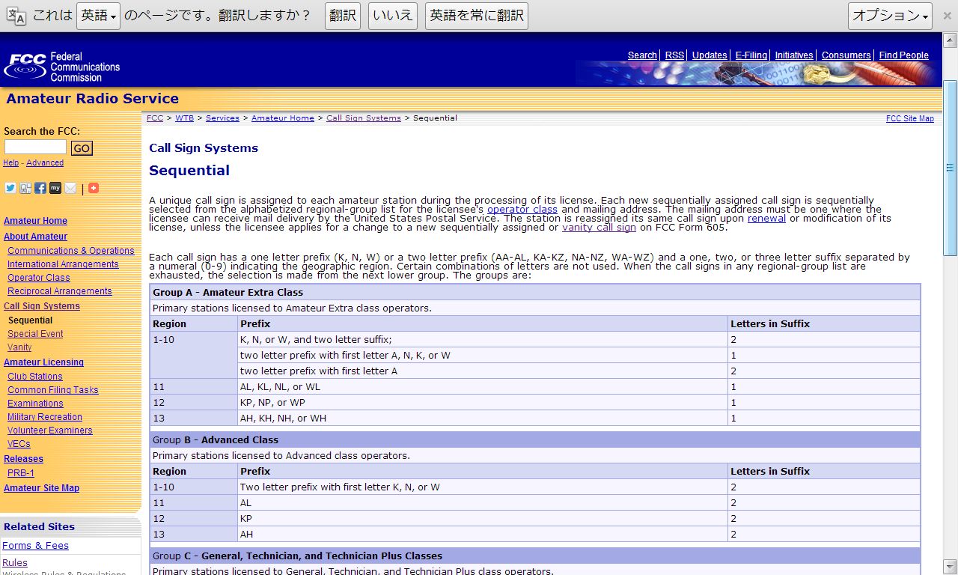Click the Advanced search link
The width and height of the screenshot is (958, 575).
45,162
